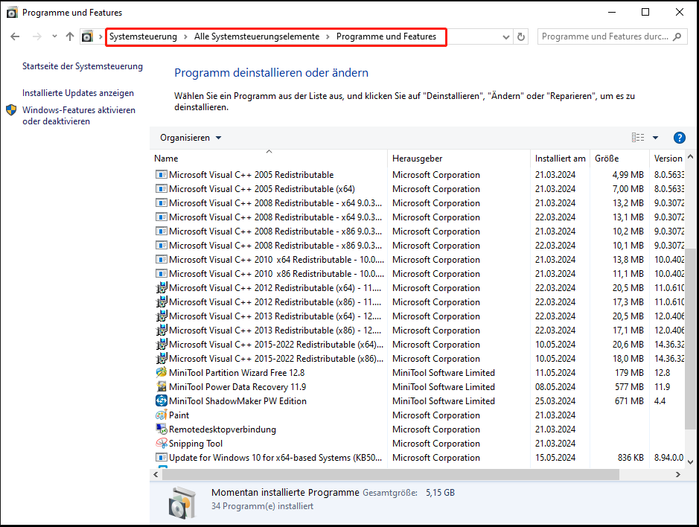Screen dimensions: 699x527
Task: Click the Paint program icon
Action: [161, 415]
